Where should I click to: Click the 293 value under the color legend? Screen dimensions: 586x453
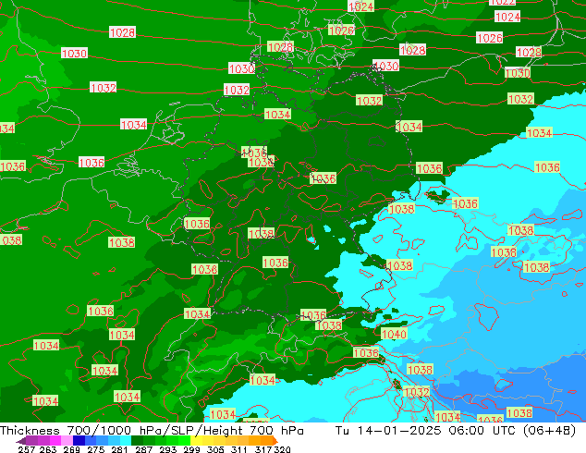(167, 449)
